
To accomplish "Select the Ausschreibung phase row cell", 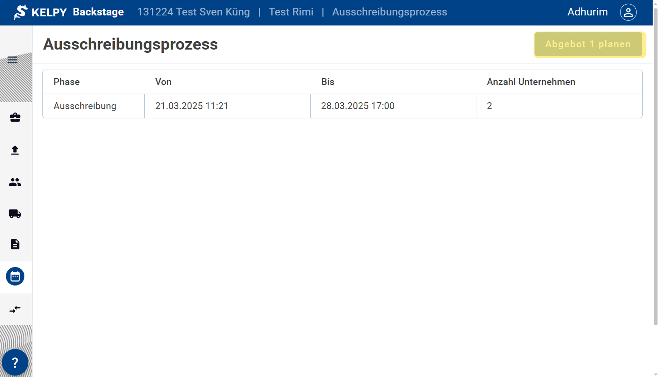I will pos(85,106).
